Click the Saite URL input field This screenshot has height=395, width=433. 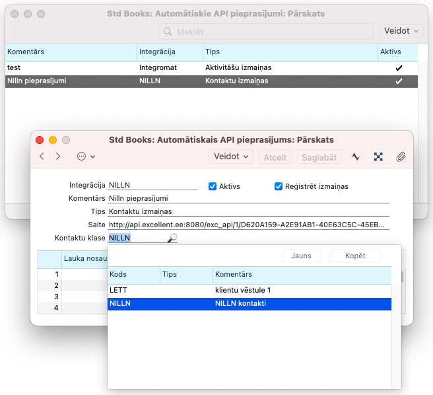click(248, 225)
